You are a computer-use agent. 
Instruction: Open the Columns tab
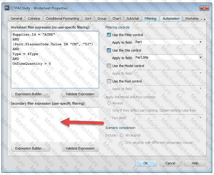[34, 19]
